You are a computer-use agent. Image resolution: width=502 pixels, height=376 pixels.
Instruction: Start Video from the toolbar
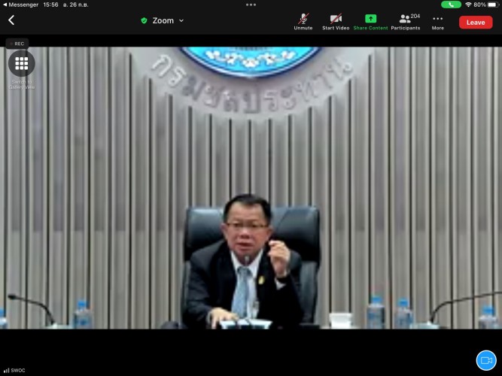pos(336,21)
